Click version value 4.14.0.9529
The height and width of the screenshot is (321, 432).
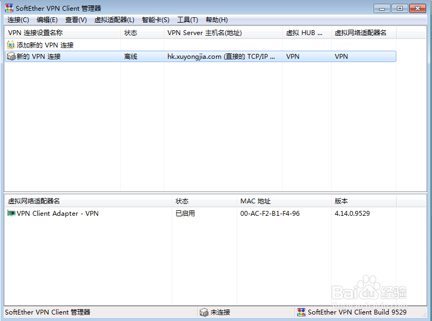click(x=352, y=213)
